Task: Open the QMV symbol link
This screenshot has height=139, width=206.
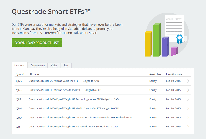Action: tap(19, 81)
